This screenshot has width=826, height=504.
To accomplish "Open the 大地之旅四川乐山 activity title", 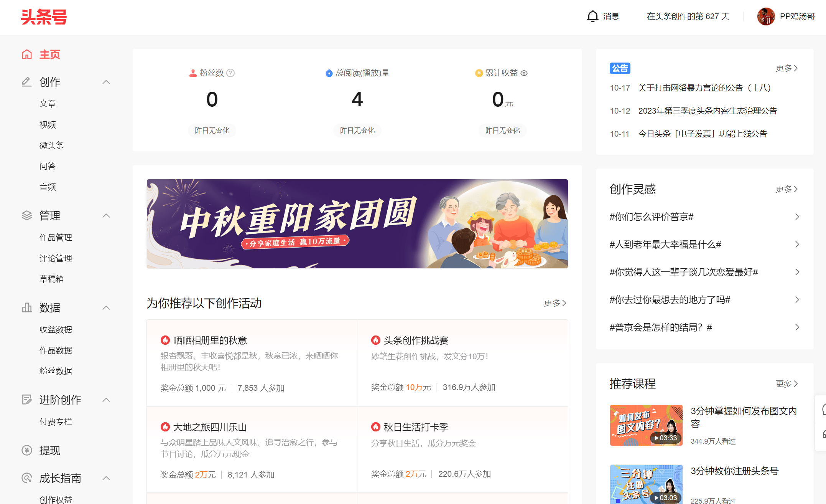I will click(210, 427).
